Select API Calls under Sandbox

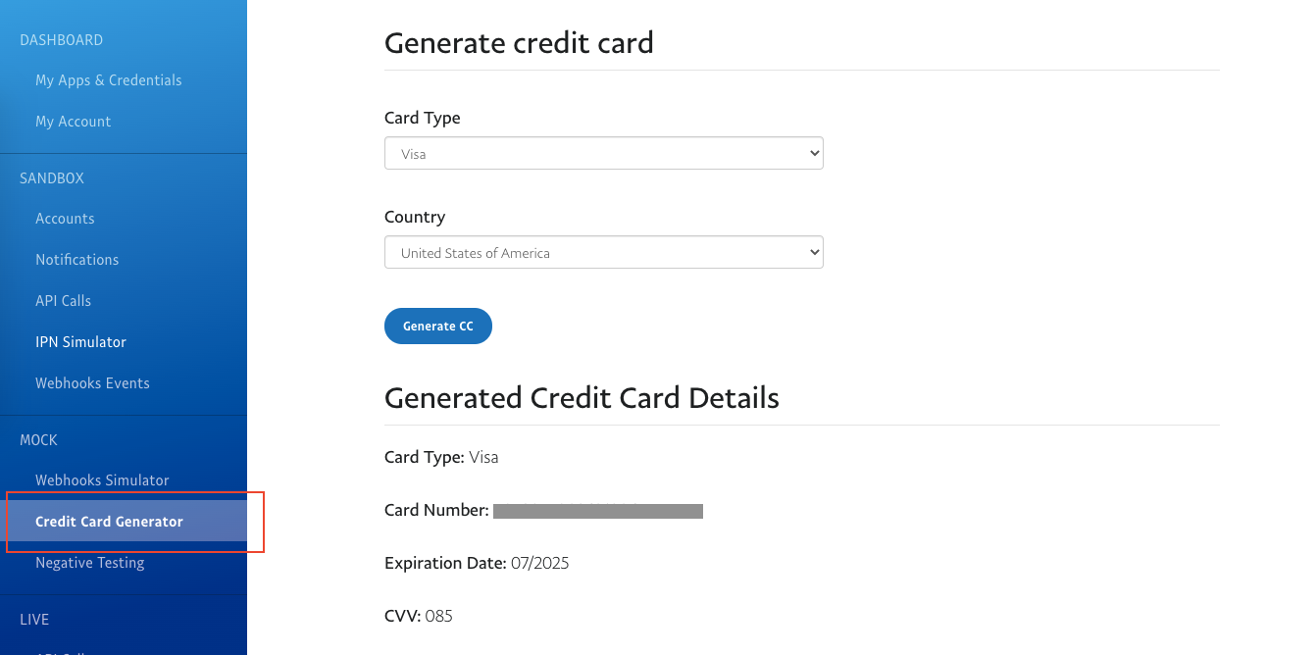click(x=64, y=301)
